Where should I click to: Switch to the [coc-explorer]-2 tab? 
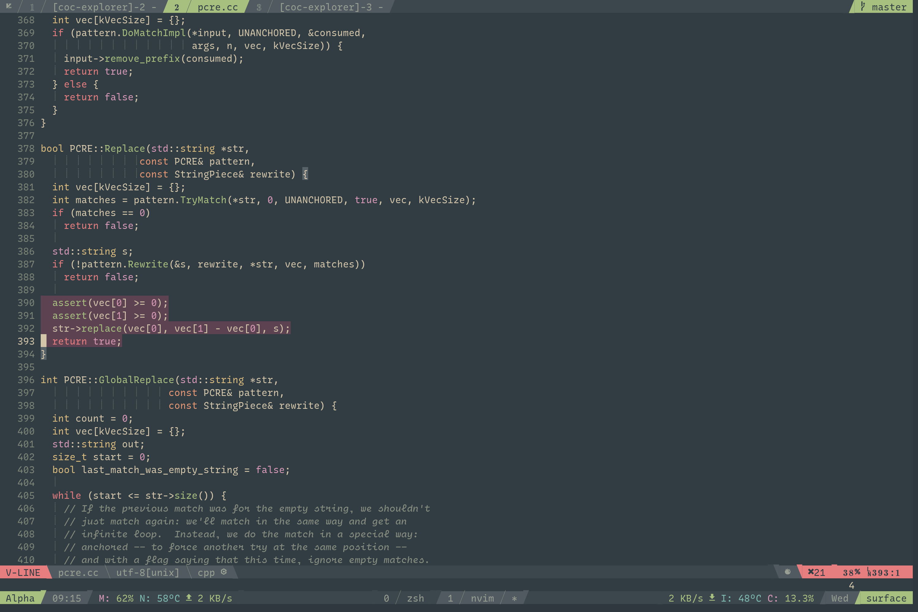(x=99, y=7)
